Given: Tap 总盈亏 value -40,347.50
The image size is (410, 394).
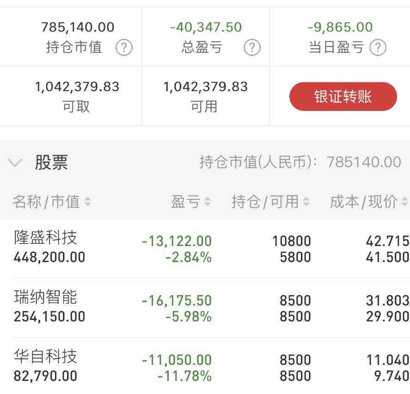Looking at the screenshot, I should pyautogui.click(x=206, y=27).
